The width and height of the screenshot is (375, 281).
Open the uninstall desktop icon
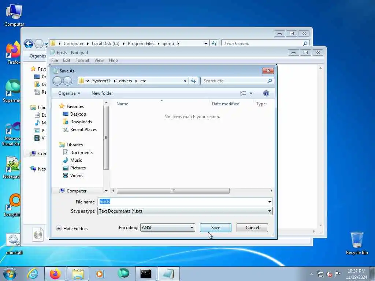tap(14, 244)
